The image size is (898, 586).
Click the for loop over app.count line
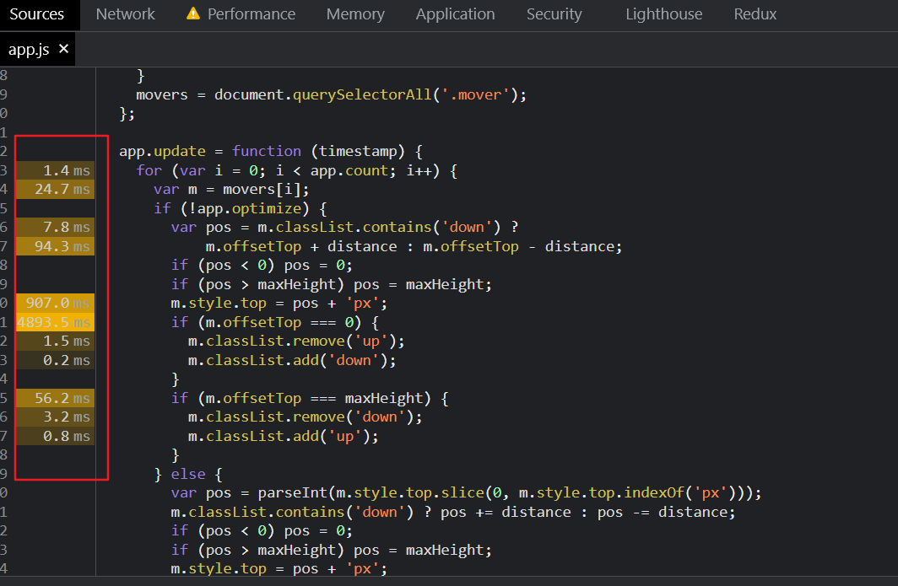(x=297, y=170)
